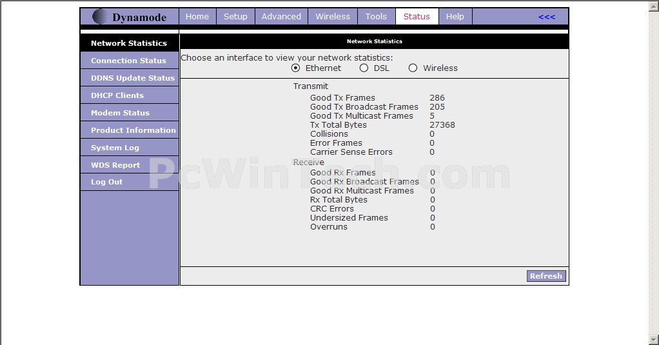
Task: Click the scrollbar down arrow
Action: (654, 339)
